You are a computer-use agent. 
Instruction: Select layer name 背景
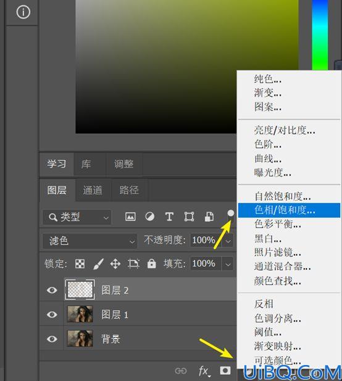(111, 339)
